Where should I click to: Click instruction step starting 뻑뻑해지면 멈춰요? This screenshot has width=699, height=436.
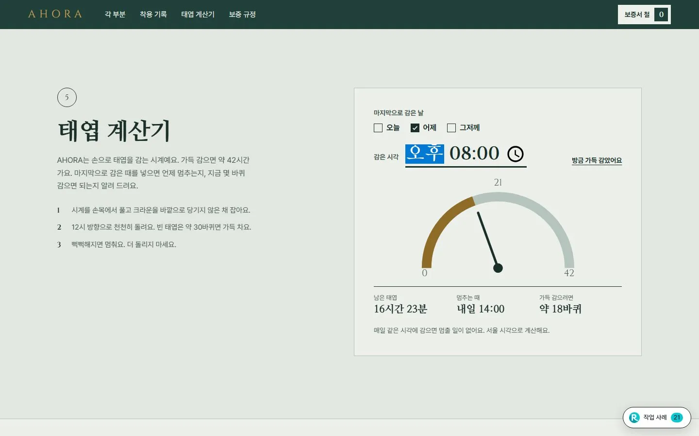pyautogui.click(x=124, y=245)
